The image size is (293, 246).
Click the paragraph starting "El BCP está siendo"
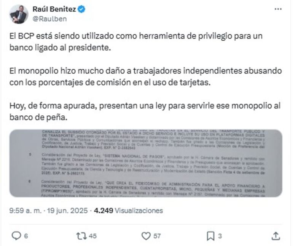(x=136, y=42)
